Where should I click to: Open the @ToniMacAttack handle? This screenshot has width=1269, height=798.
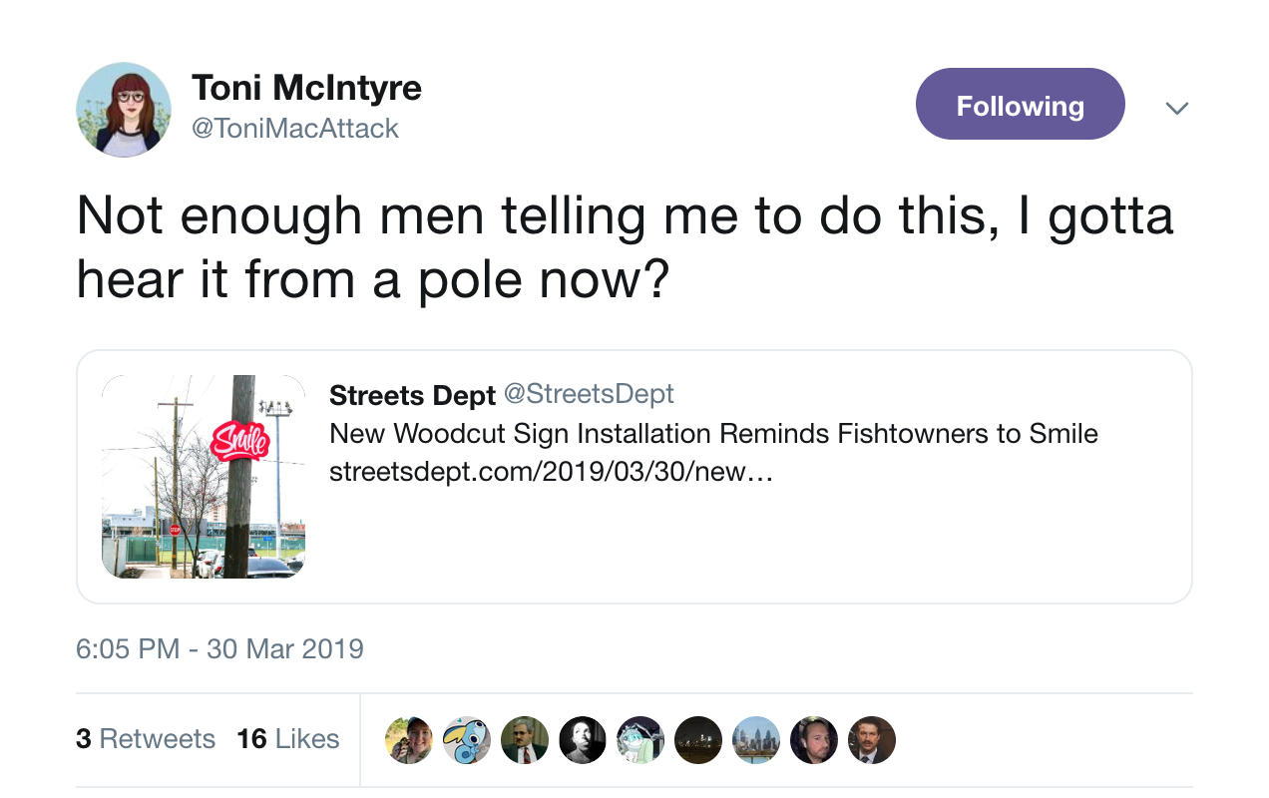(x=294, y=129)
